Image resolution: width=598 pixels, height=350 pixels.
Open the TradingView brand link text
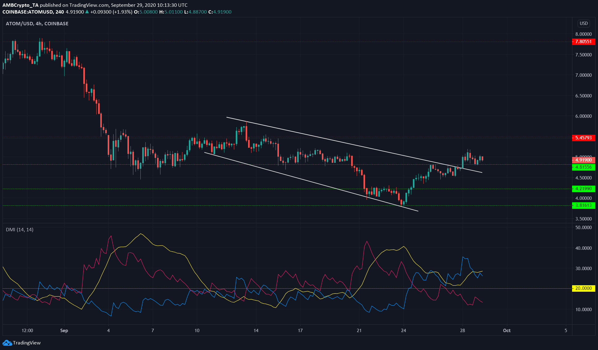click(x=27, y=343)
